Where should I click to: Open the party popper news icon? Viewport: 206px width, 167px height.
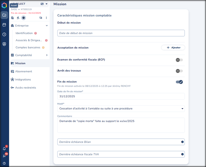click(x=4, y=156)
